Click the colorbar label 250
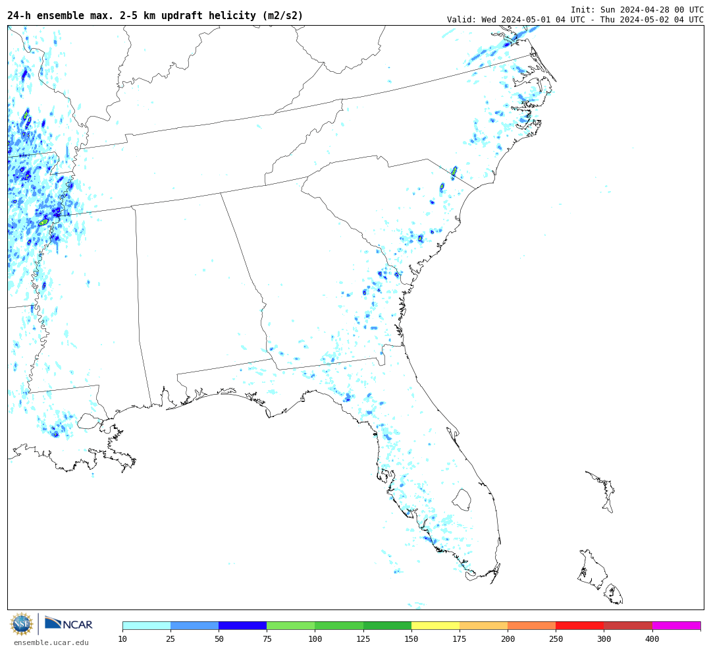Image resolution: width=711 pixels, height=651 pixels. [556, 639]
